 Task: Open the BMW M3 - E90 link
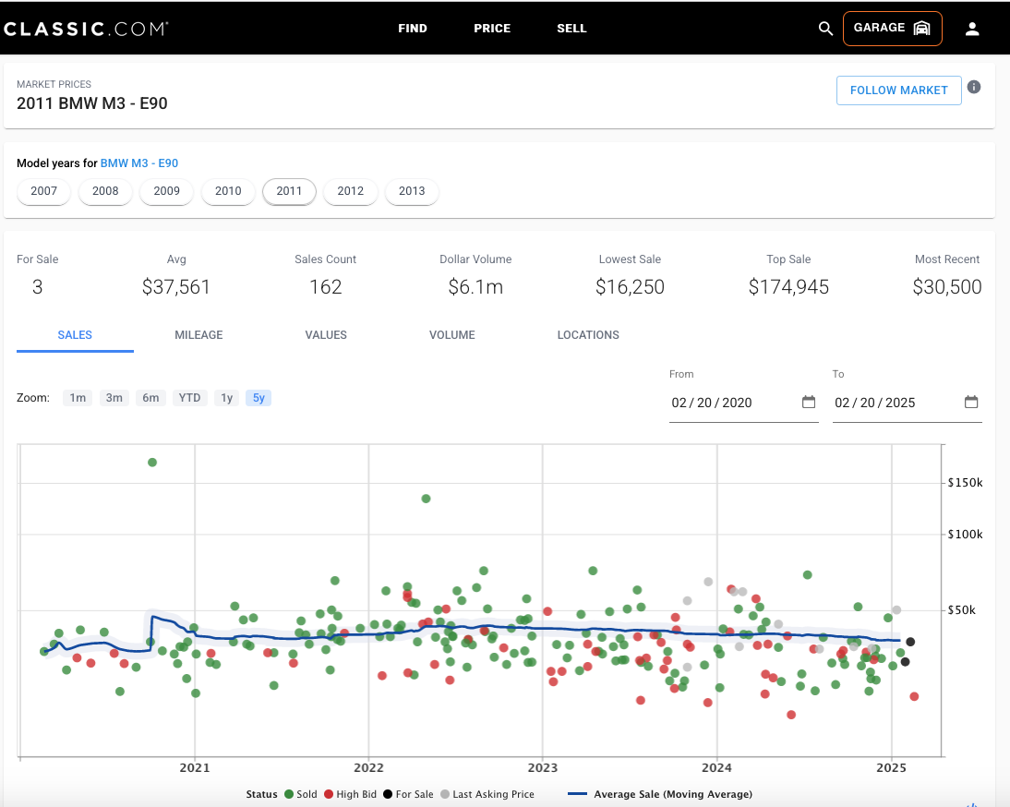click(x=139, y=163)
